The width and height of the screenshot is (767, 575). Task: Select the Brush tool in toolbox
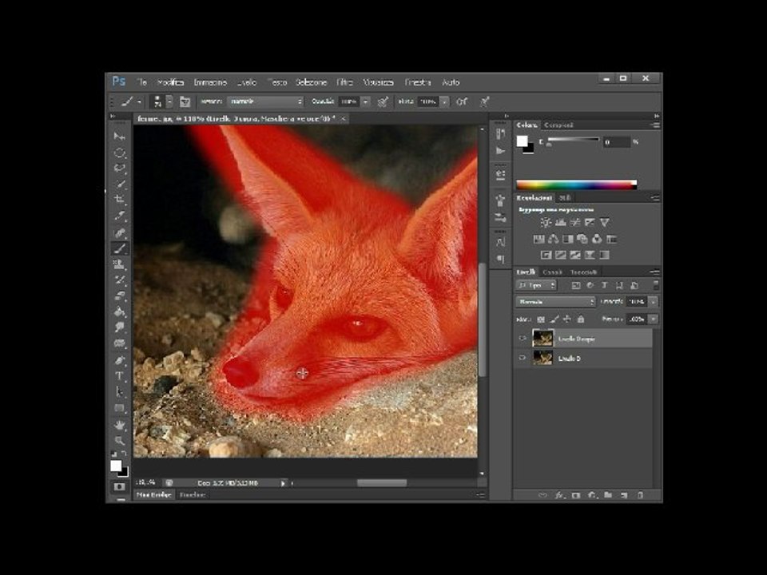(x=119, y=248)
